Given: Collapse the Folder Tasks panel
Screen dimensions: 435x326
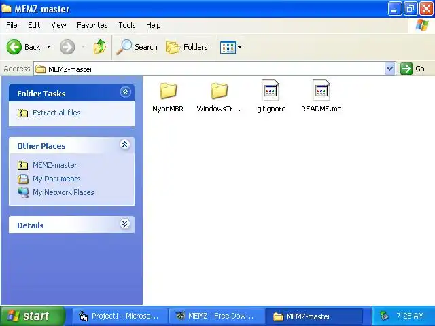Looking at the screenshot, I should (125, 92).
